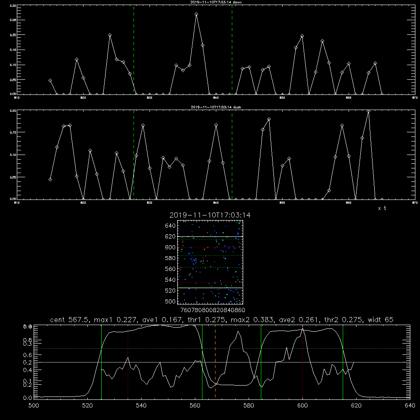Click the '500' y-axis label of the scatter image
The height and width of the screenshot is (420, 420).
[x=171, y=302]
